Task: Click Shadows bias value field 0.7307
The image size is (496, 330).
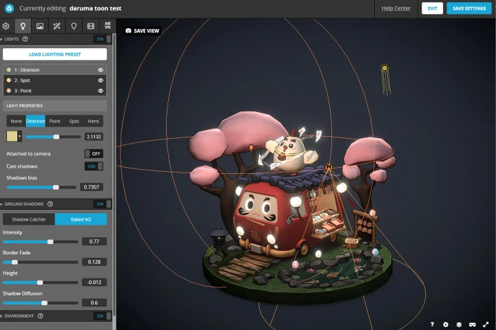Action: [92, 187]
